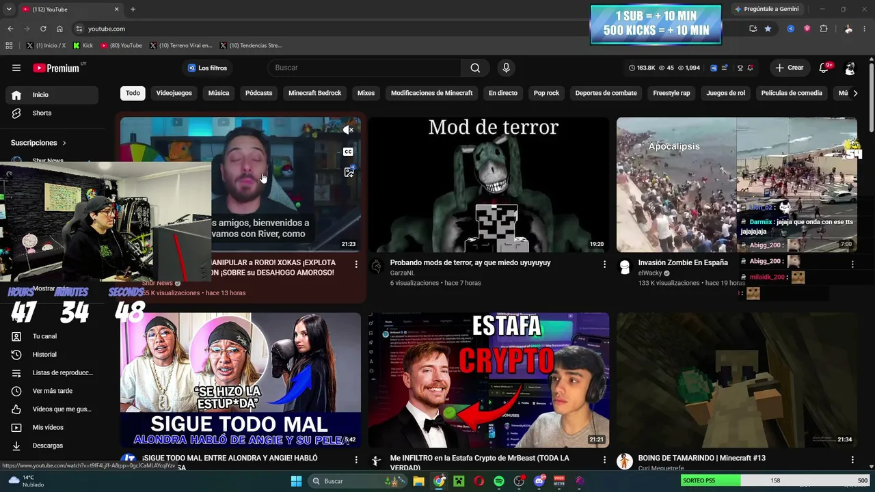875x492 pixels.
Task: Open the notifications bell
Action: 824,68
